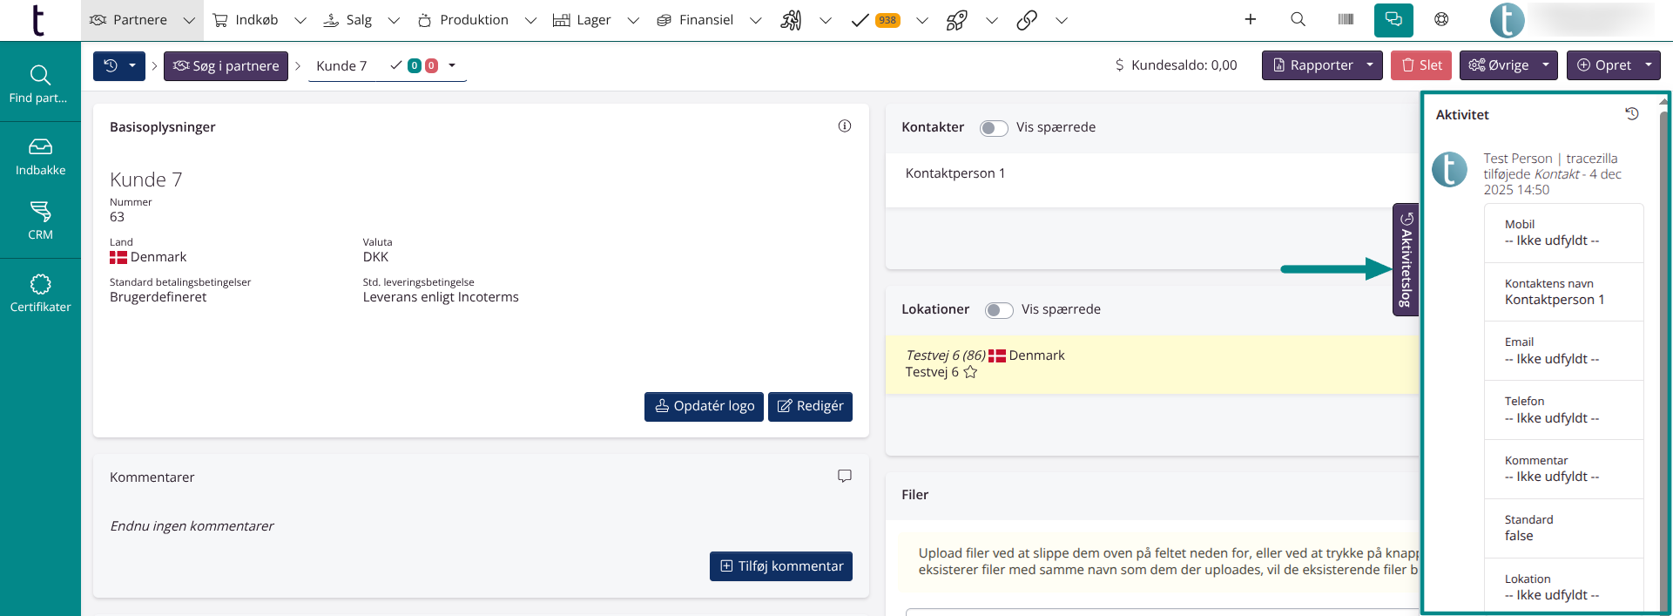Open the Indkøb menu

click(x=246, y=20)
